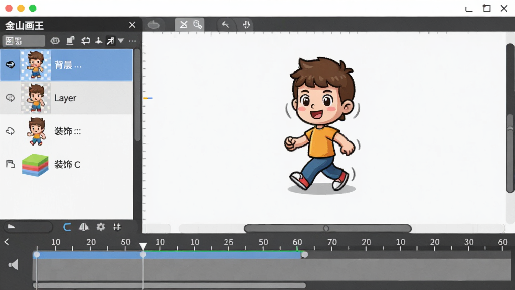The image size is (515, 290).
Task: Select the magnifier zoom tool
Action: point(197,25)
